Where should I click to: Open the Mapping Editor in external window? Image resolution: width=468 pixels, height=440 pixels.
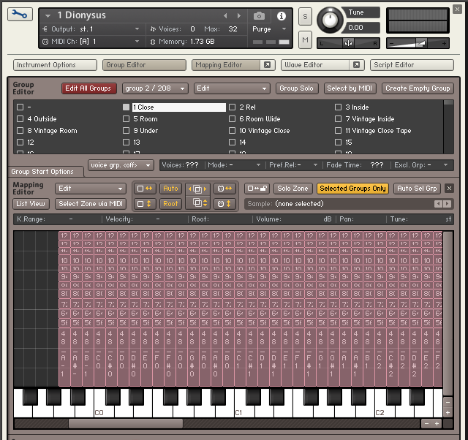tap(267, 65)
